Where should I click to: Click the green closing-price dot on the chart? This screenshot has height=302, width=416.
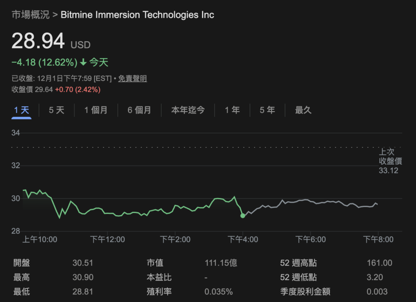click(x=243, y=216)
